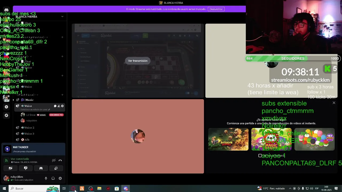
Task: Add a channel to Publica category
Action: 62,95
